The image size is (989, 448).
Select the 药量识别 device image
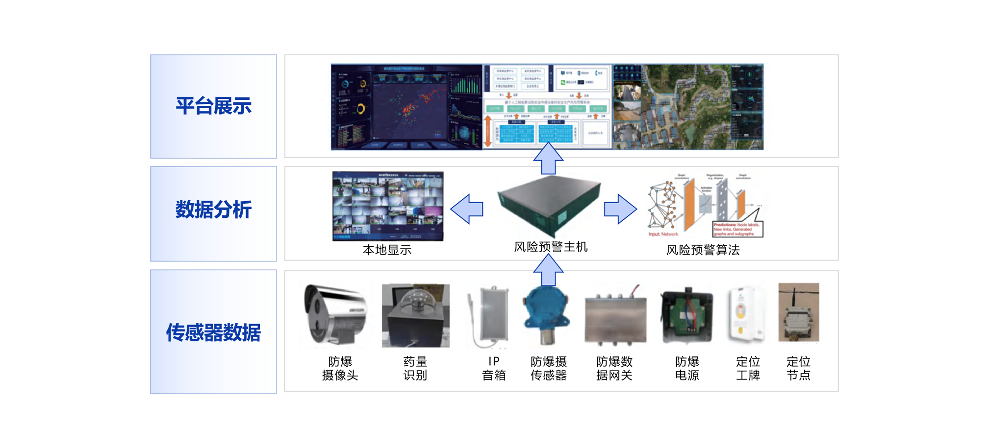click(415, 315)
